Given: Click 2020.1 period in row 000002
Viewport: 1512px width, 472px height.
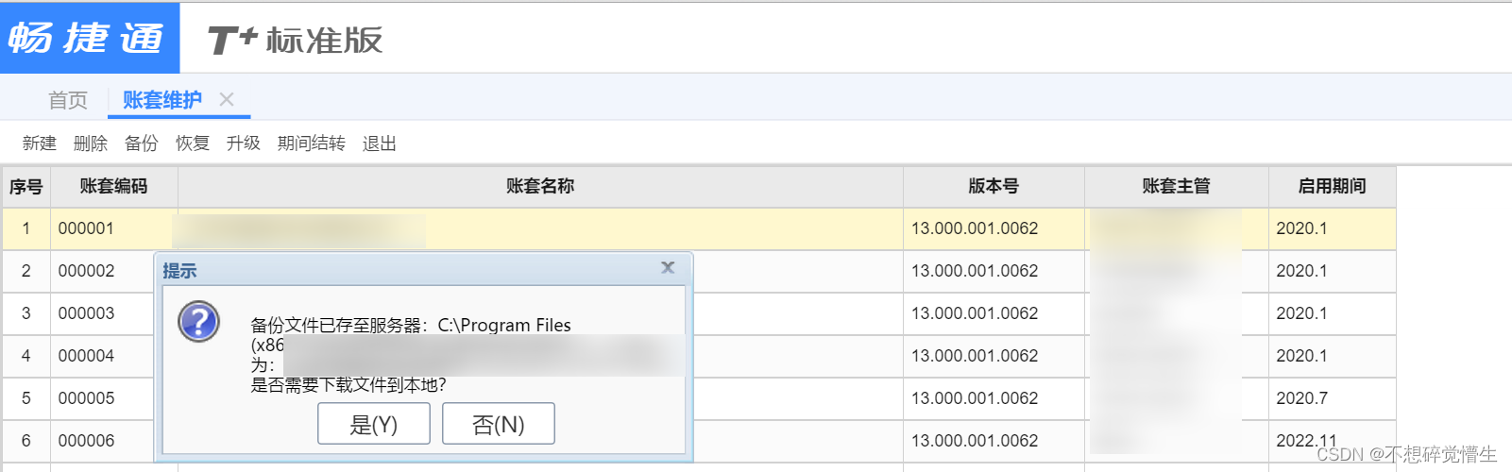Looking at the screenshot, I should point(1333,271).
